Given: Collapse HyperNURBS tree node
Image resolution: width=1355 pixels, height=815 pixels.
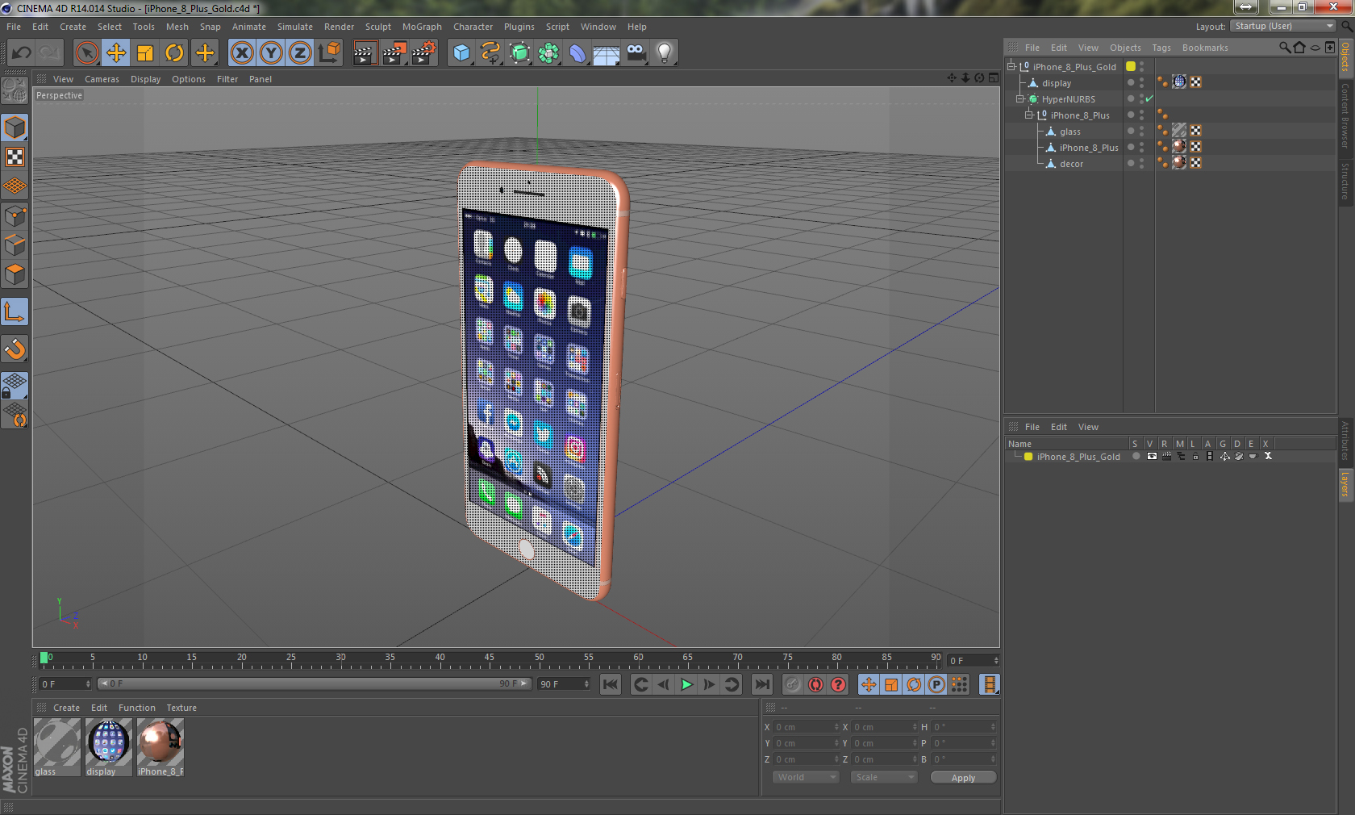Looking at the screenshot, I should [1019, 98].
